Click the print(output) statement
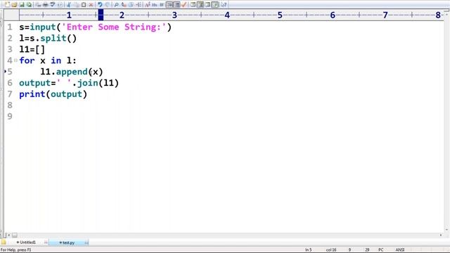 (53, 94)
